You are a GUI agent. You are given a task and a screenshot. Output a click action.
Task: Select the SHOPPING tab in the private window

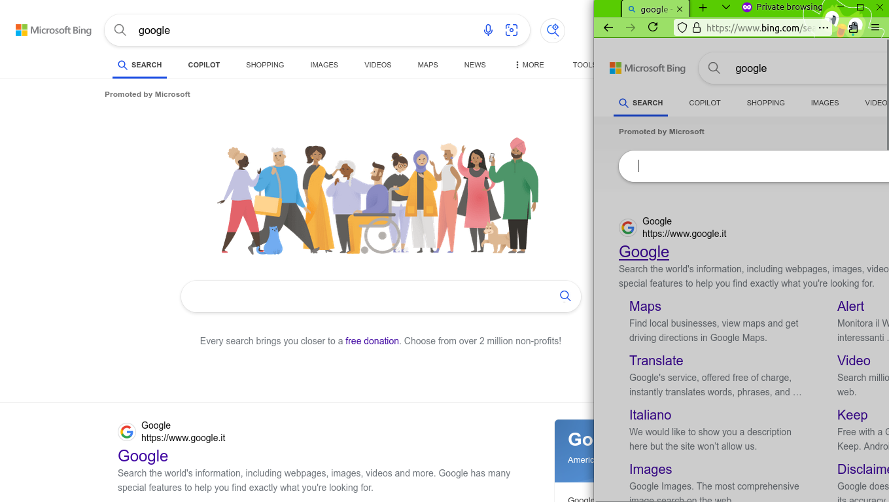[766, 103]
